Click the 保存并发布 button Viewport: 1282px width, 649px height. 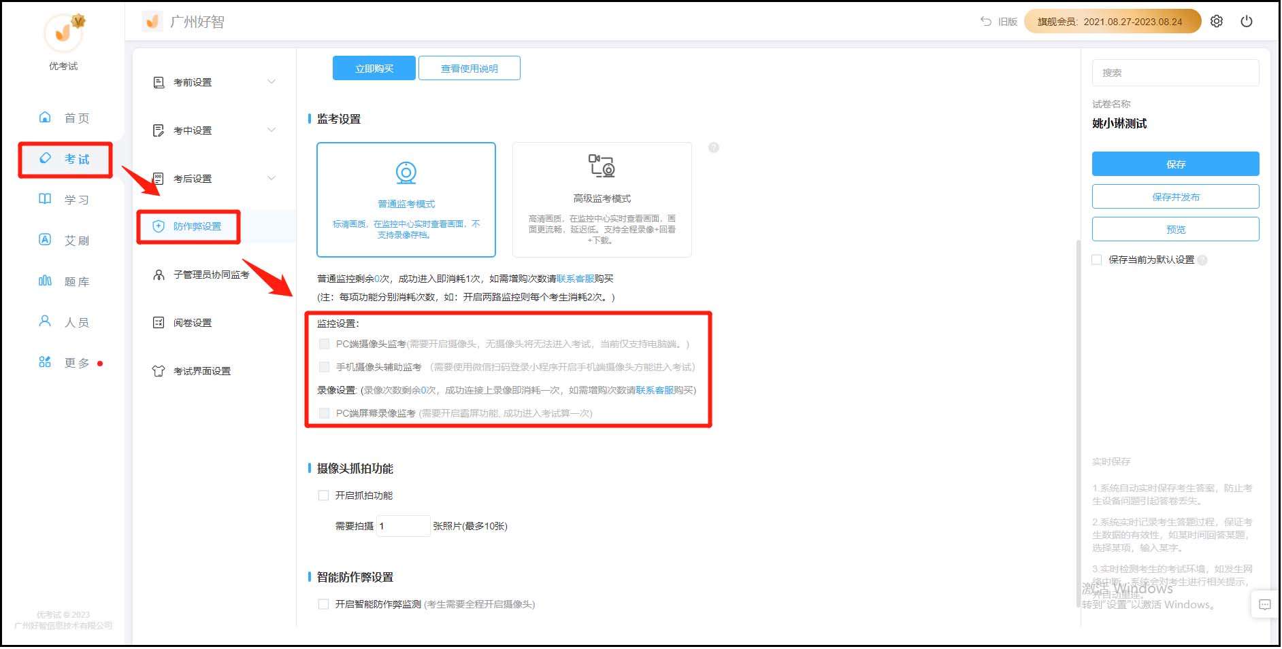[x=1175, y=196]
